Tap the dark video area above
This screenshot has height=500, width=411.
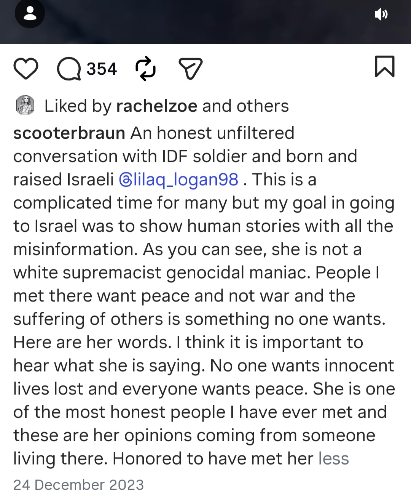[x=205, y=22]
